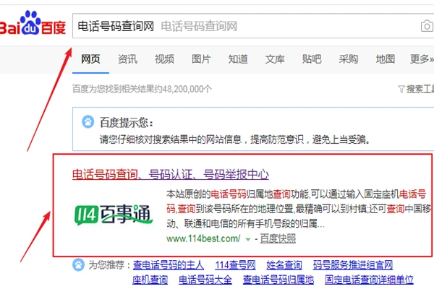Open the 搜索工具 filter
The height and width of the screenshot is (289, 434).
click(x=416, y=89)
